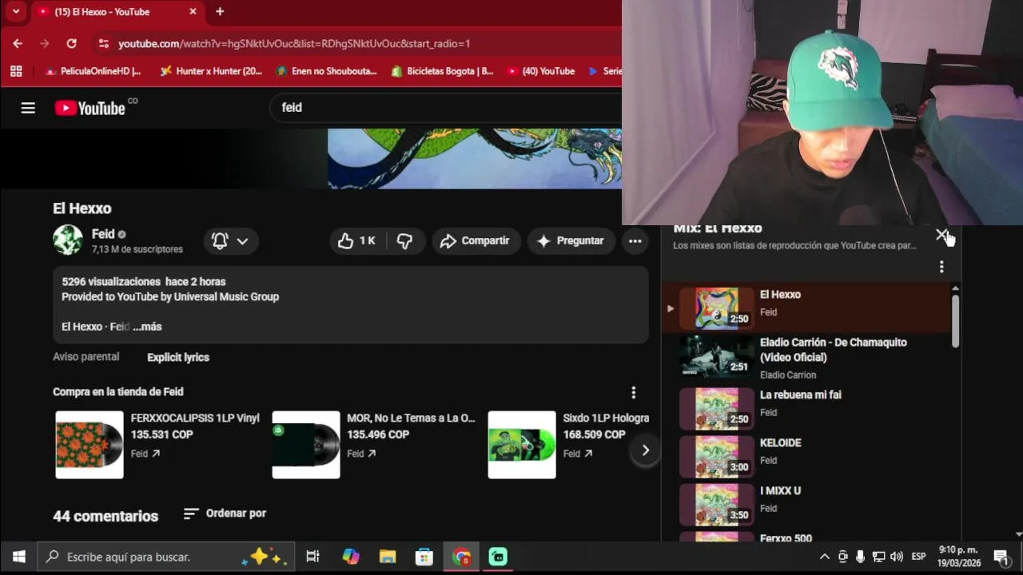Go to the YouTube home logo
Screen dimensions: 1023x575
(x=90, y=108)
